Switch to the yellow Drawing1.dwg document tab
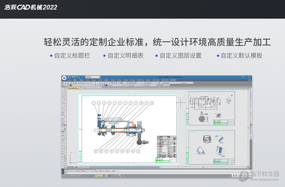Image resolution: width=285 pixels, height=187 pixels. [x=74, y=88]
